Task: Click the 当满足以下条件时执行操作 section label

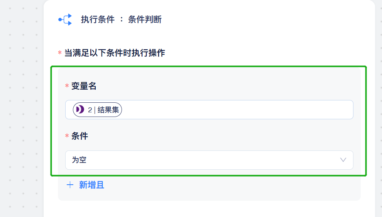Action: (x=115, y=53)
